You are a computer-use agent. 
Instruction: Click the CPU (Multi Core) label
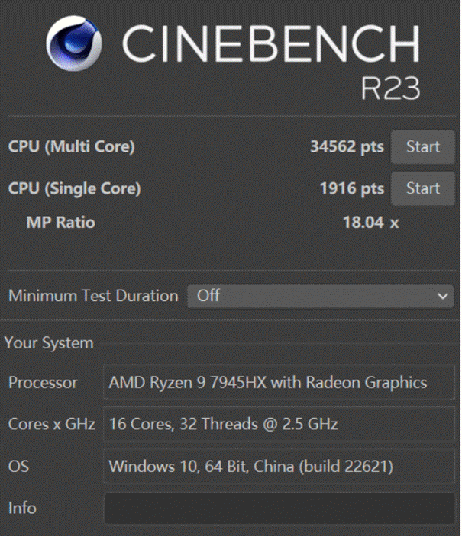tap(71, 147)
